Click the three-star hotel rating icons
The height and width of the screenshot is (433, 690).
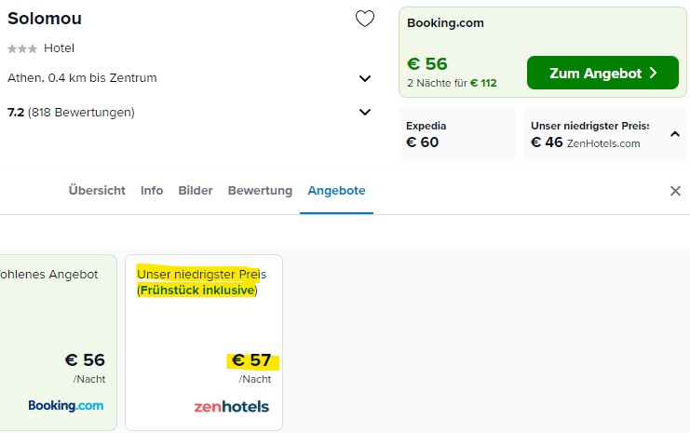click(22, 48)
